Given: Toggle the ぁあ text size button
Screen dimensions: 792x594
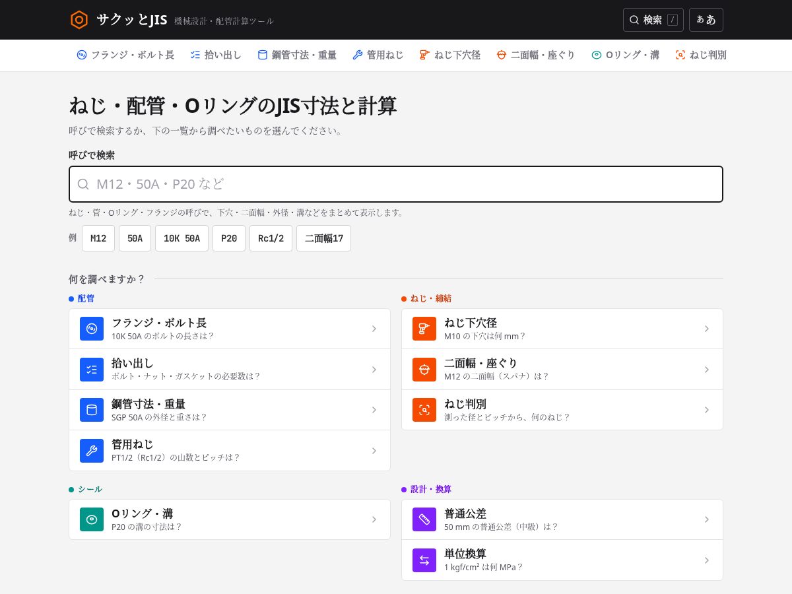Looking at the screenshot, I should tap(706, 20).
